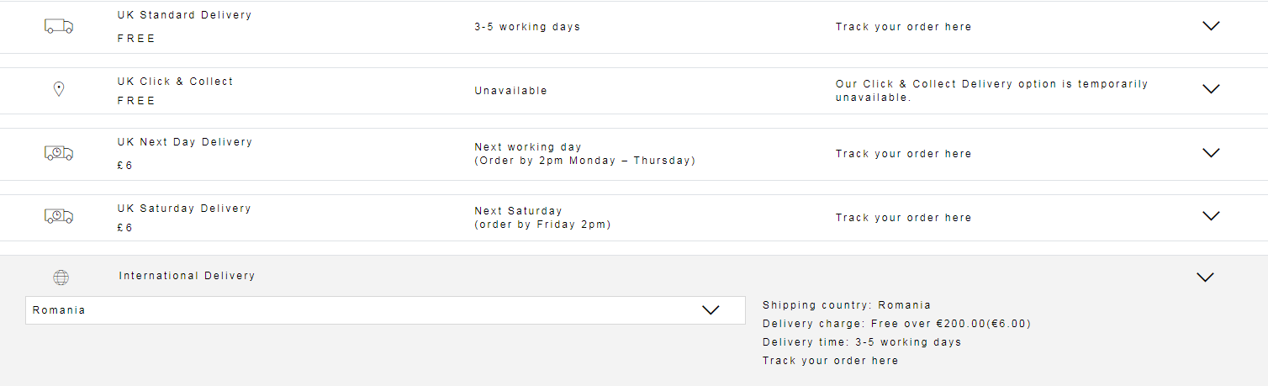Expand the UK Saturday Delivery chevron
1268x386 pixels.
tap(1211, 216)
